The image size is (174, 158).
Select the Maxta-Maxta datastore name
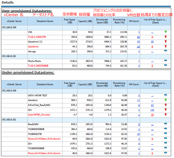[34, 61]
